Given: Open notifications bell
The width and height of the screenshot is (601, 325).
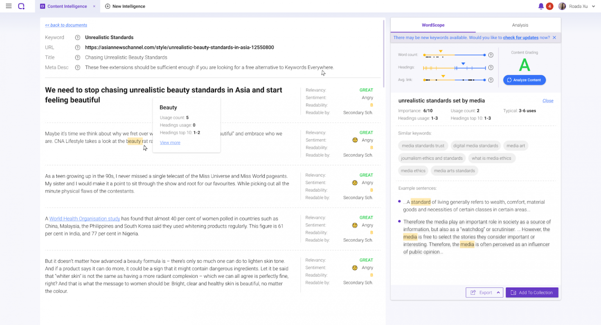Looking at the screenshot, I should point(541,6).
